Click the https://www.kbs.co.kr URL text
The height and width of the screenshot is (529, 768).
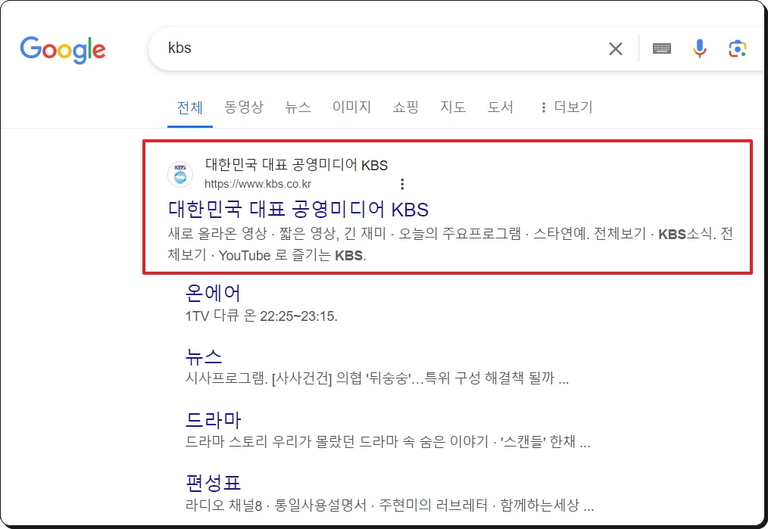pyautogui.click(x=258, y=184)
